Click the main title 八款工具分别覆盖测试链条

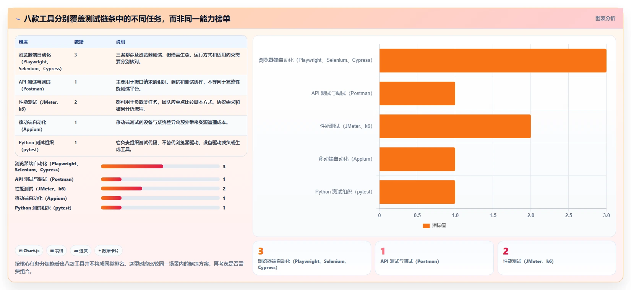127,19
